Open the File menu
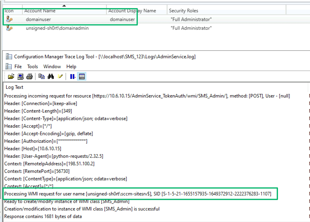 18,66
